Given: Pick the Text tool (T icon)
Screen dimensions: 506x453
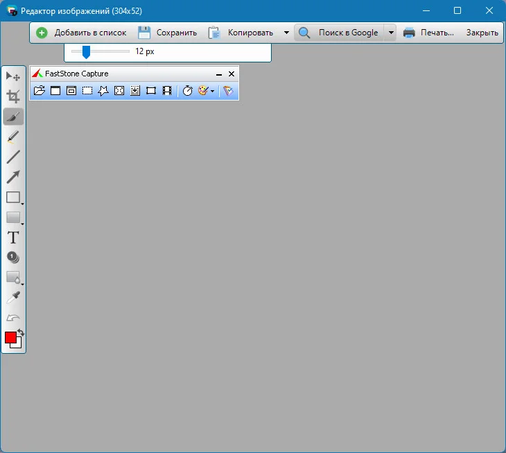Looking at the screenshot, I should click(x=13, y=238).
